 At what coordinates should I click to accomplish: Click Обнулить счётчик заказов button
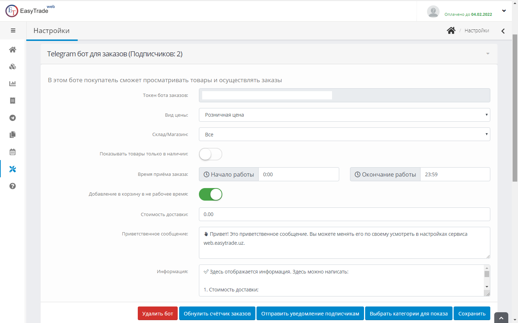click(x=217, y=313)
